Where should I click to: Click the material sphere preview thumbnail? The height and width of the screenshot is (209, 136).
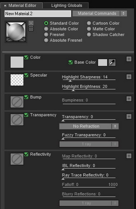coord(16,32)
